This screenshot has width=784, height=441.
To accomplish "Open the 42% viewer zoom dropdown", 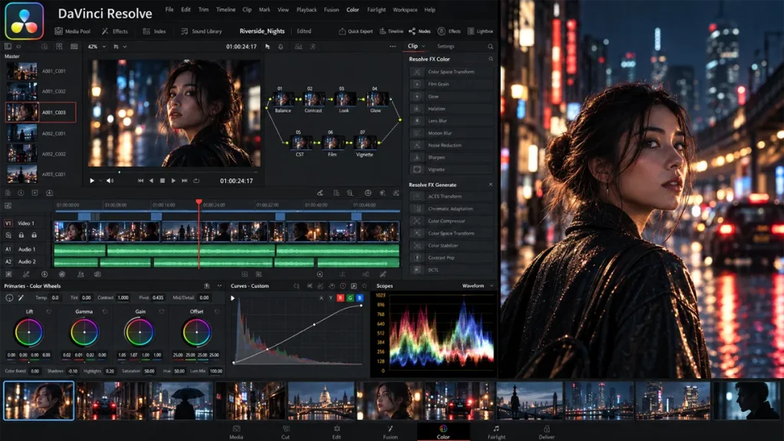I will (97, 47).
